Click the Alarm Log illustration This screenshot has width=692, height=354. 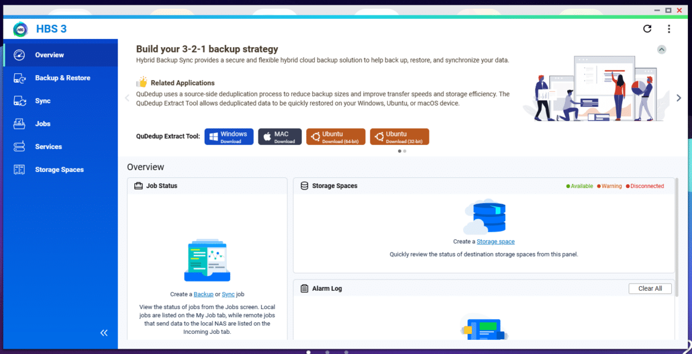(484, 327)
